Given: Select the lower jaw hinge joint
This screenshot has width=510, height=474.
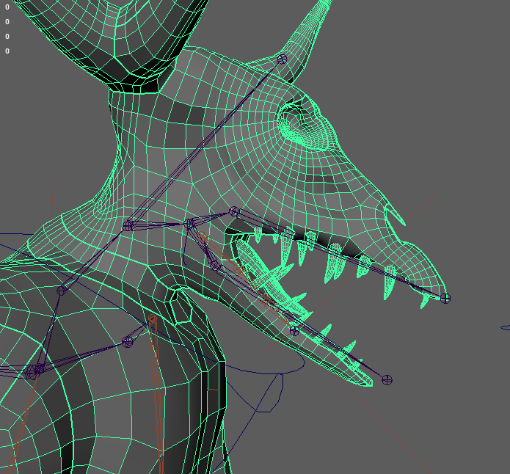Looking at the screenshot, I should tap(214, 266).
